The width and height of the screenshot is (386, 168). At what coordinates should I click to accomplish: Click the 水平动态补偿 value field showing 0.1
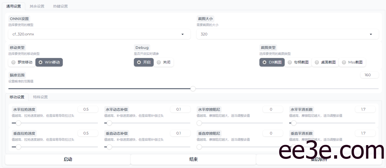point(180,109)
